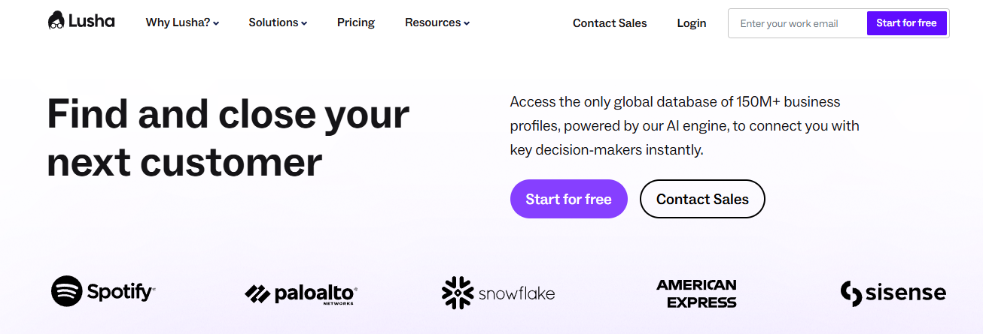Click the Palo Alto Networks logo
This screenshot has width=983, height=334.
pos(300,294)
